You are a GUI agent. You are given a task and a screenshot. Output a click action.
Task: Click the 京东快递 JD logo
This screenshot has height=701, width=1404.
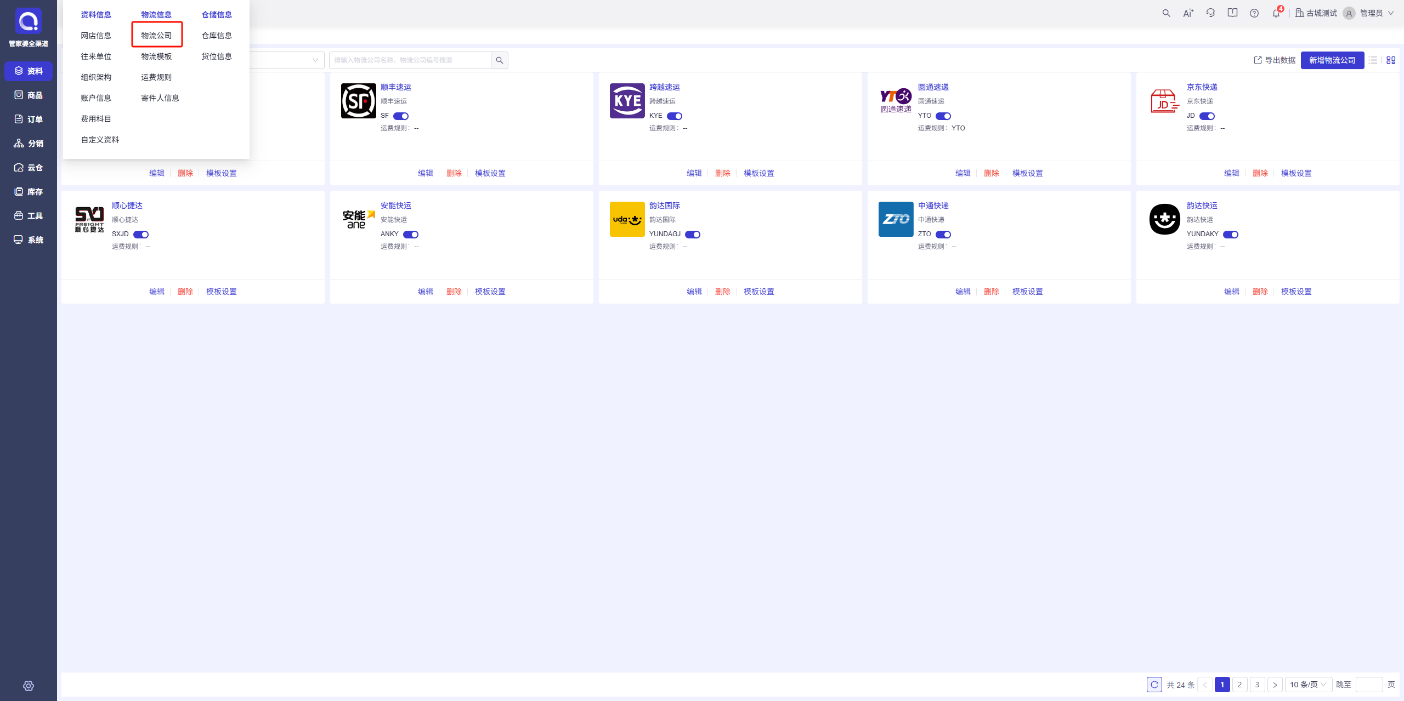(1165, 101)
